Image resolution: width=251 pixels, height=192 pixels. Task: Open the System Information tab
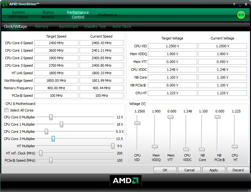pos(18,15)
